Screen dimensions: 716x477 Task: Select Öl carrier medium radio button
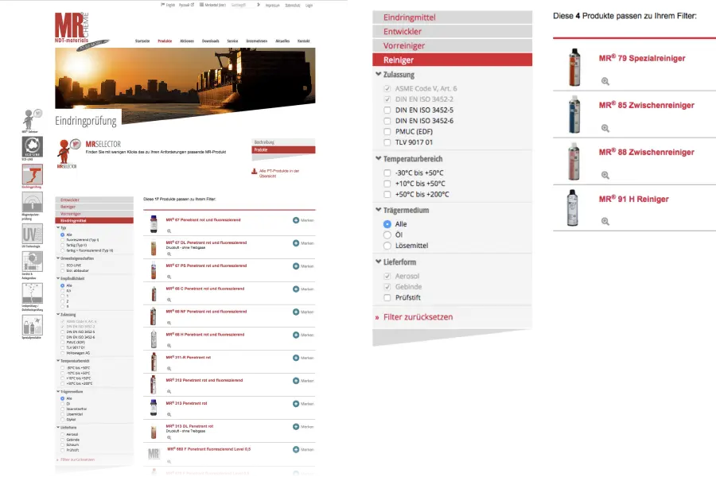pyautogui.click(x=387, y=235)
